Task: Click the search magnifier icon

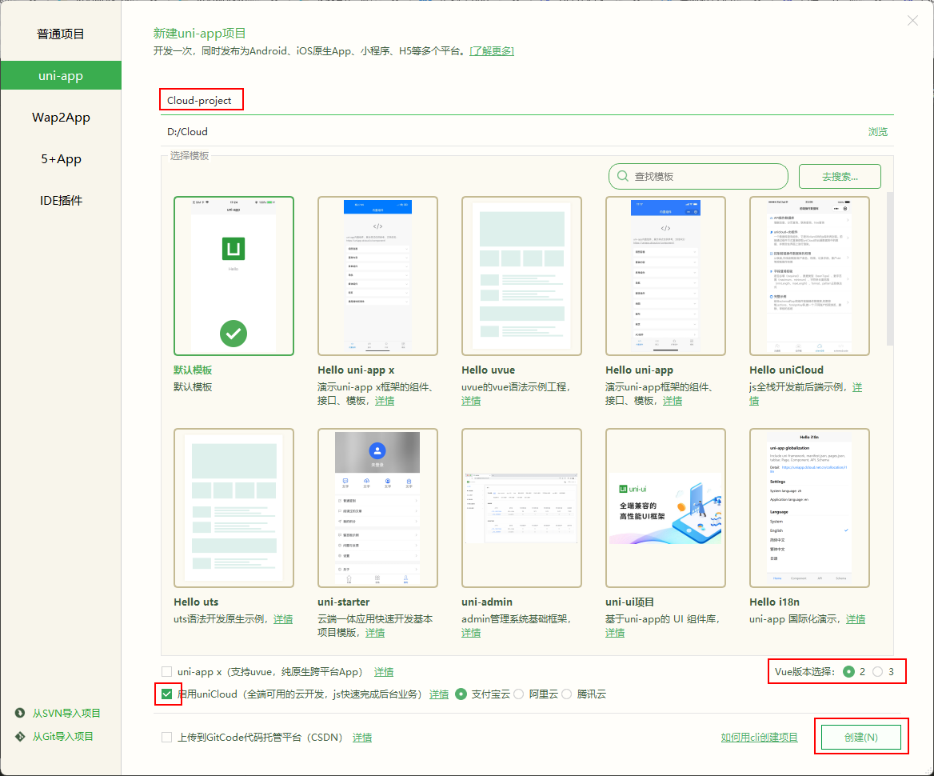Action: click(622, 177)
